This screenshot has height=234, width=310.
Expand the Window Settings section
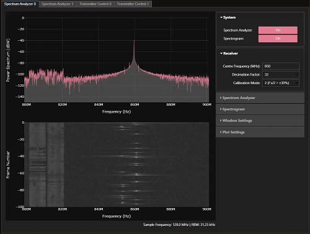(x=260, y=121)
